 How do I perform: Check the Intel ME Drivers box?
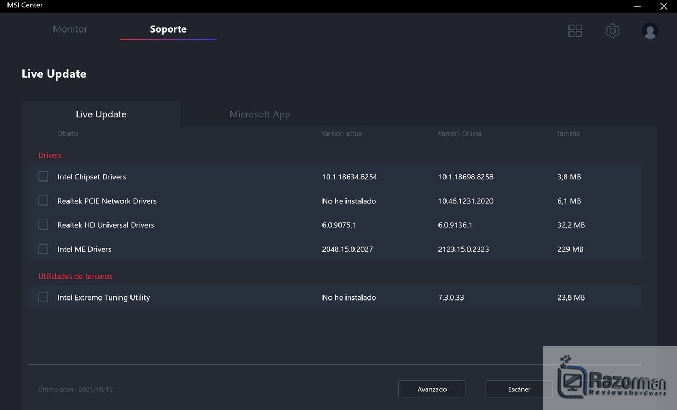(x=43, y=249)
